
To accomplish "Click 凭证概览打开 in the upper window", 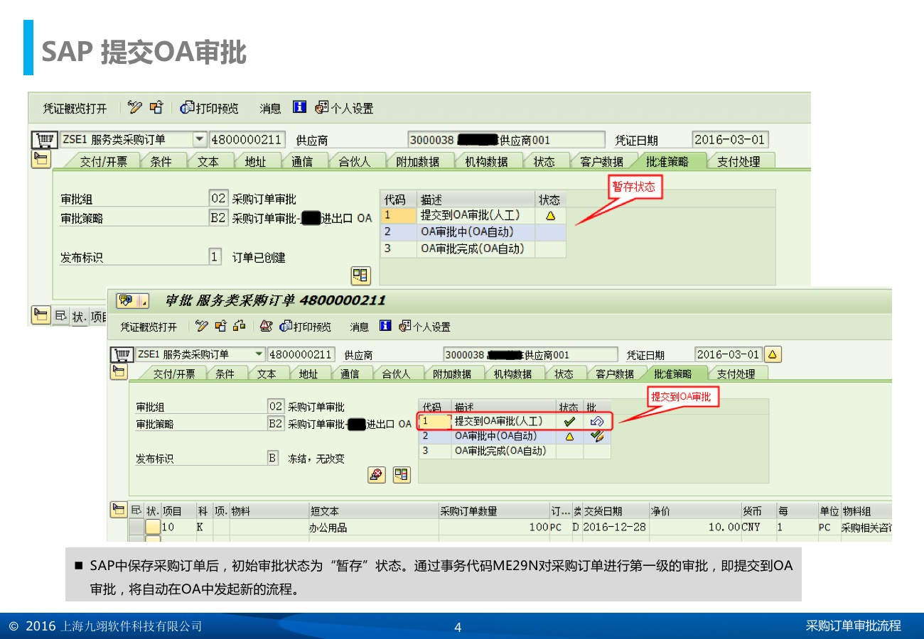I will pyautogui.click(x=75, y=108).
